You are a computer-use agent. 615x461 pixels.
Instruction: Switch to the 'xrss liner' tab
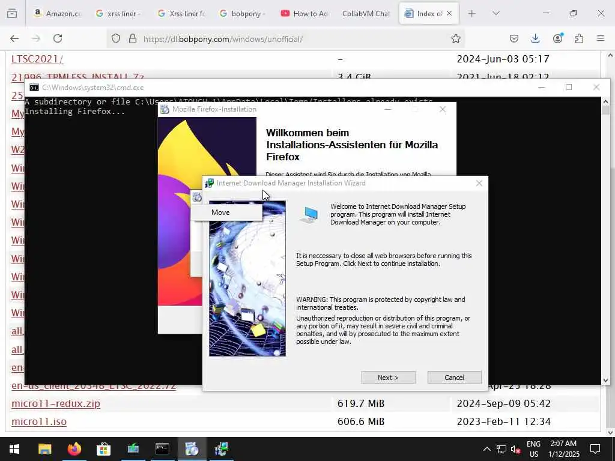coord(118,13)
